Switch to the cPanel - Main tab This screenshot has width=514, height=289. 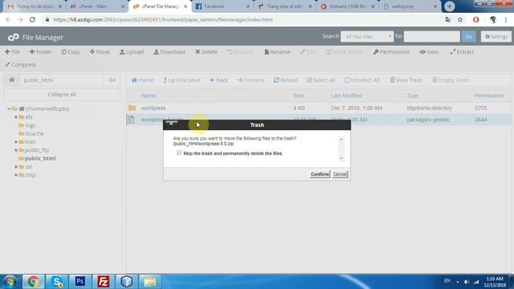pos(96,6)
